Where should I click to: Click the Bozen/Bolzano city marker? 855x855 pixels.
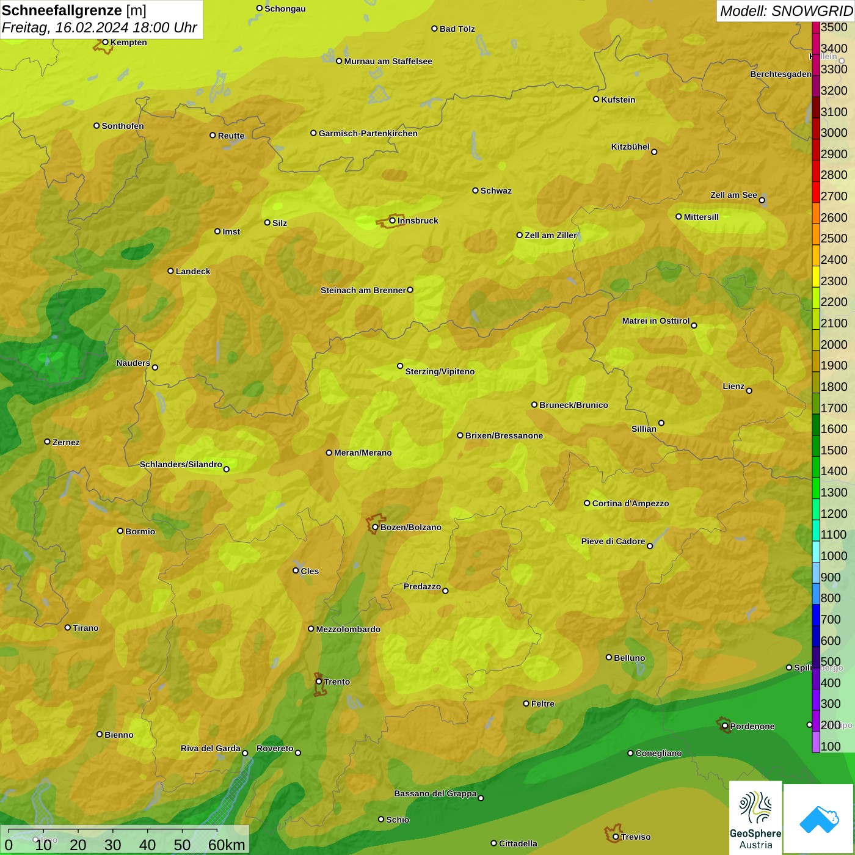pos(375,527)
